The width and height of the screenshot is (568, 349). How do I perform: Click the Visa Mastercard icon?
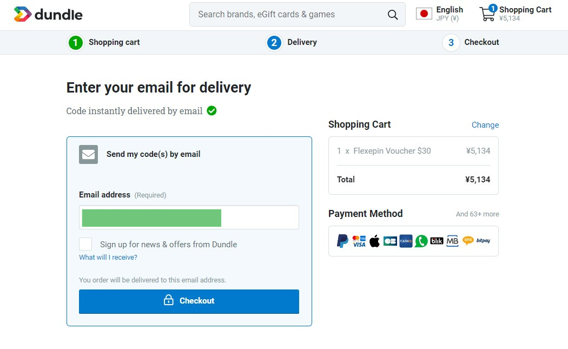point(359,241)
